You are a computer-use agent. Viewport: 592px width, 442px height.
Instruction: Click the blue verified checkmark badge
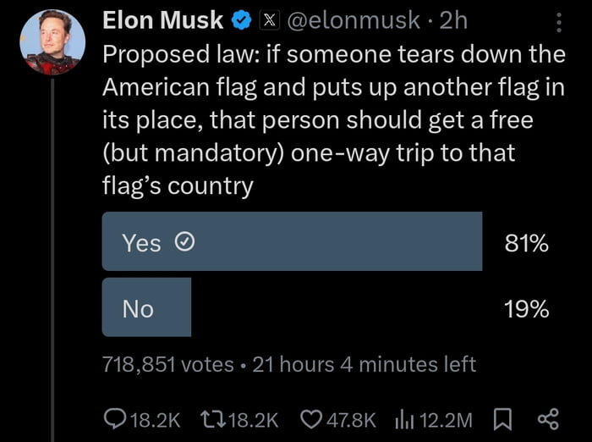pyautogui.click(x=241, y=20)
